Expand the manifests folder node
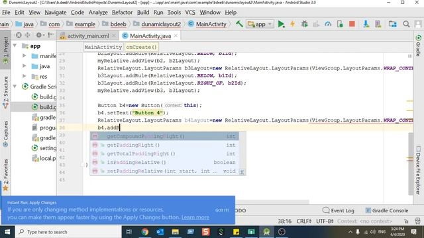The image size is (424, 238). [x=25, y=56]
